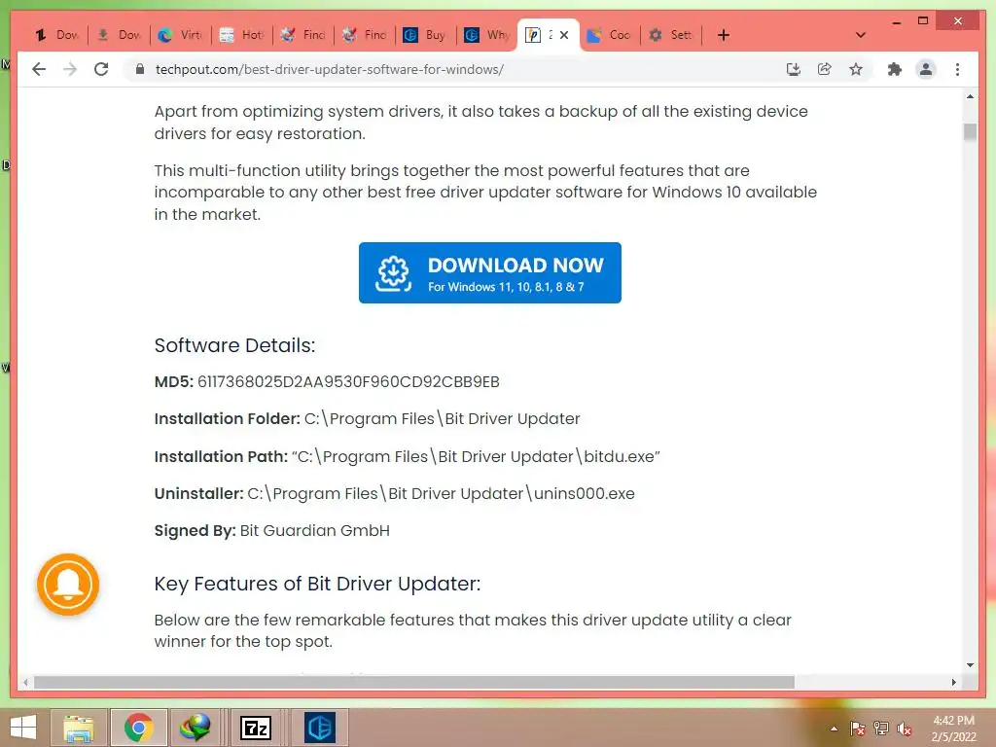Click the Uninstaller unins000.exe path line
This screenshot has height=747, width=996.
click(x=395, y=493)
